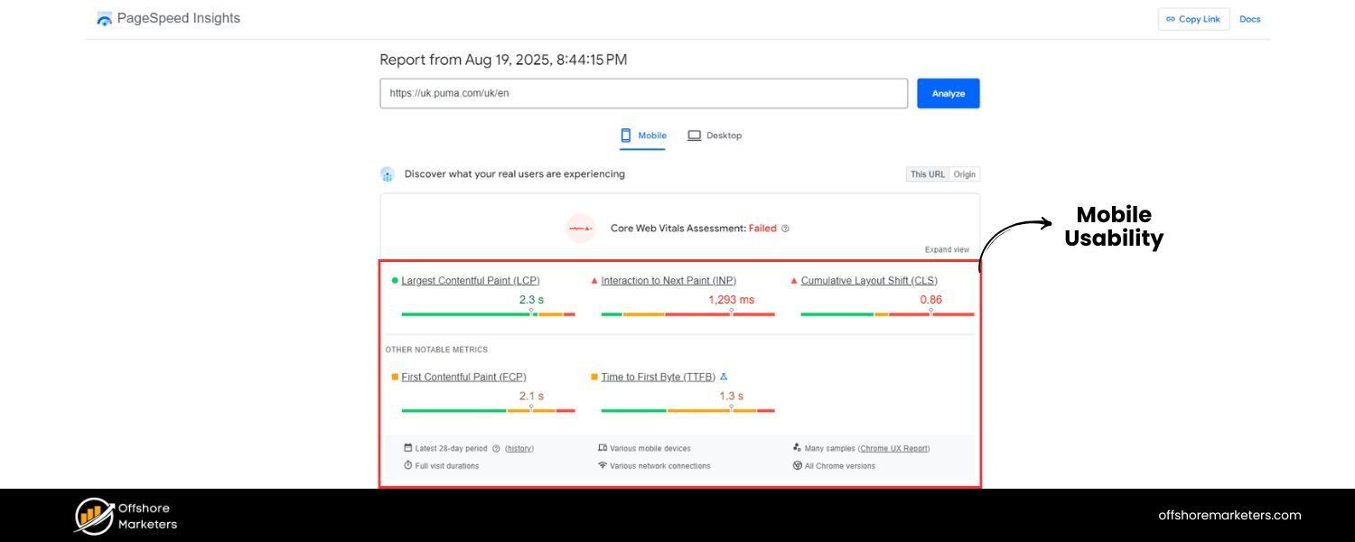Image resolution: width=1355 pixels, height=542 pixels.
Task: Switch to the Desktop tab
Action: (714, 135)
